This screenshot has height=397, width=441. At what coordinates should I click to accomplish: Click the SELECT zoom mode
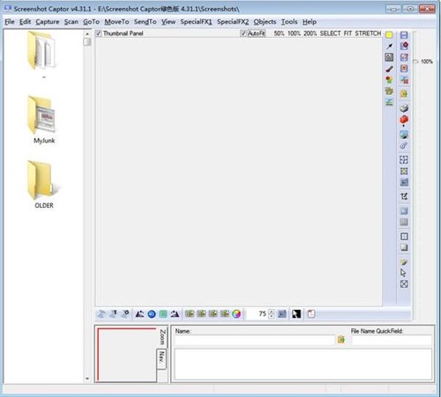330,33
